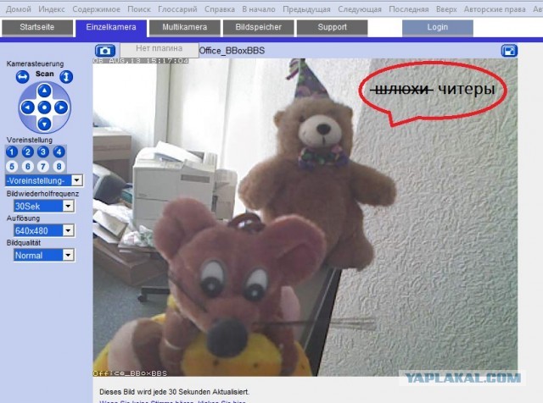Click the 30 Sekunden Aktualisiert message
Viewport: 543px width, 403px height.
click(174, 392)
